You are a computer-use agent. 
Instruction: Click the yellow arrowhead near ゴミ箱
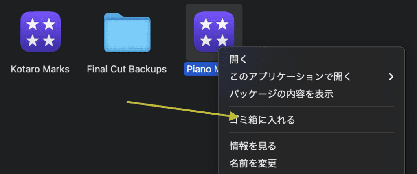[234, 116]
